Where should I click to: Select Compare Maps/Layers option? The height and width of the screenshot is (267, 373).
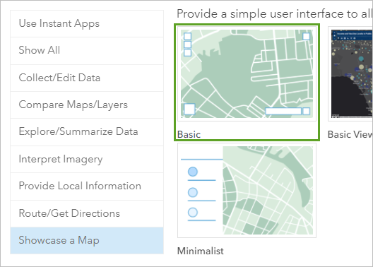(x=87, y=105)
